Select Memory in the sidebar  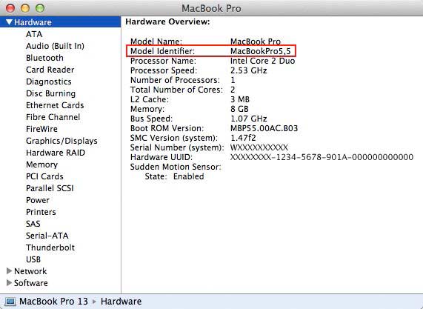[41, 165]
